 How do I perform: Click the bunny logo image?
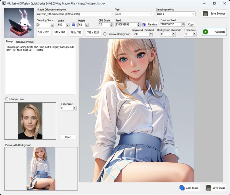(19, 23)
